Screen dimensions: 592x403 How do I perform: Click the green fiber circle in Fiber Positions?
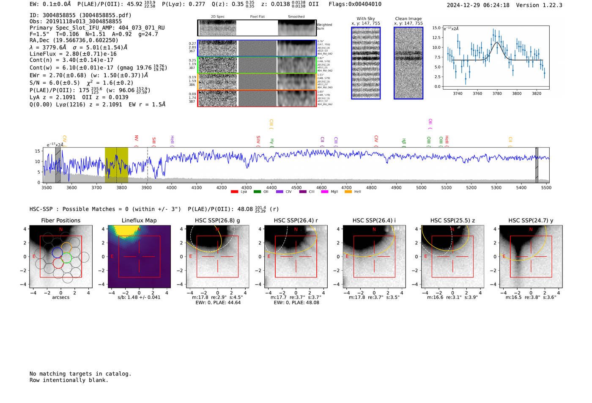point(66,258)
